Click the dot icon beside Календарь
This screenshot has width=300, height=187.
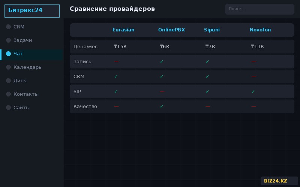pos(8,67)
